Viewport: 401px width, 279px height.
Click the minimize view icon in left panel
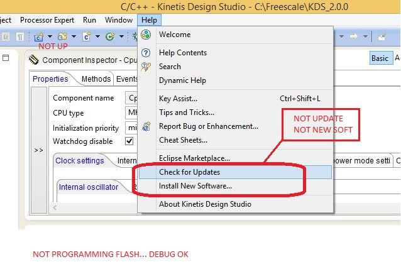[x=6, y=58]
